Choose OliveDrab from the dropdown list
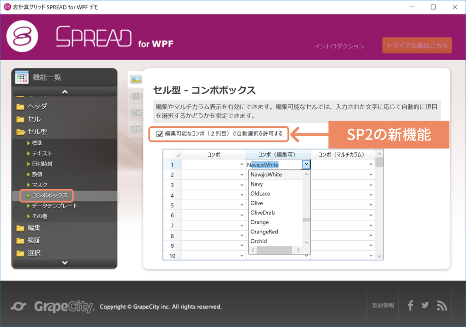The width and height of the screenshot is (466, 327). coord(275,213)
